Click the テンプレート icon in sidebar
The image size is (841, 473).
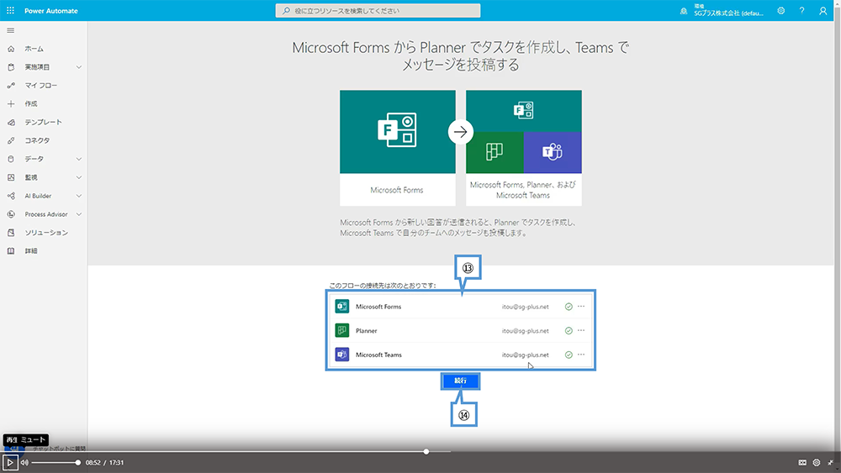pos(11,122)
